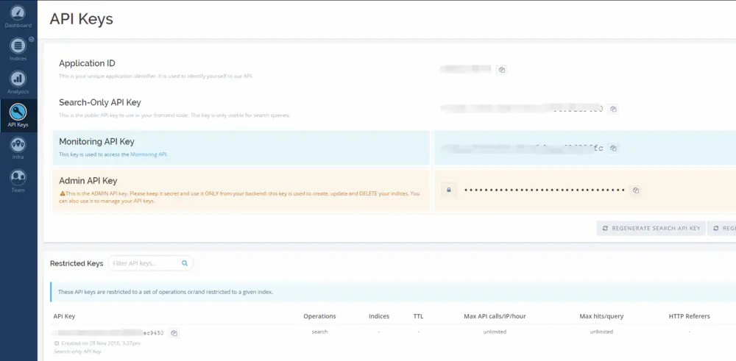Click the masked Admin API Key dots
Screen dimensions: 736x361
click(544, 190)
